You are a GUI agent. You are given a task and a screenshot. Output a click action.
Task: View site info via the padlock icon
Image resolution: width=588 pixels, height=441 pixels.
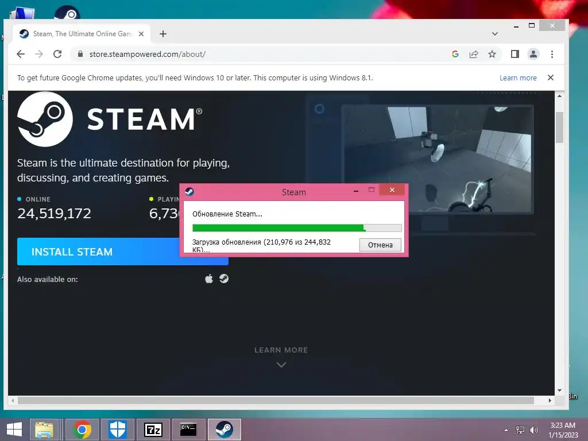click(x=80, y=54)
